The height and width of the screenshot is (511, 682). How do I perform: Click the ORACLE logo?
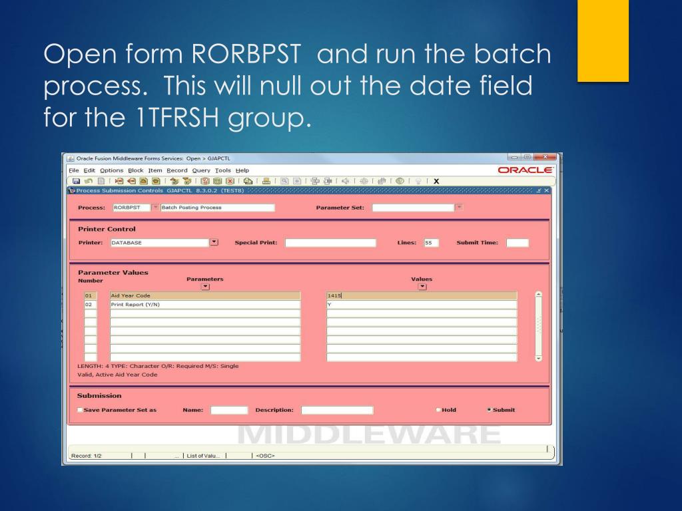(525, 170)
